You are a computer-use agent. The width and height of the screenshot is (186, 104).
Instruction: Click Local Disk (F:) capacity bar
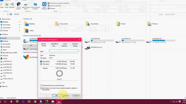coord(133,40)
